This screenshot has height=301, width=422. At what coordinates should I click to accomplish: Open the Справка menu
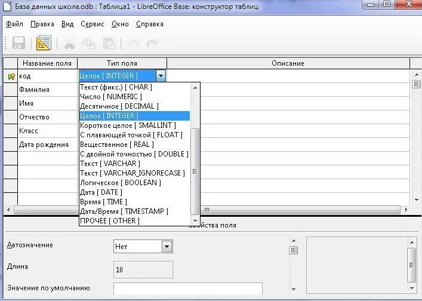[x=150, y=24]
